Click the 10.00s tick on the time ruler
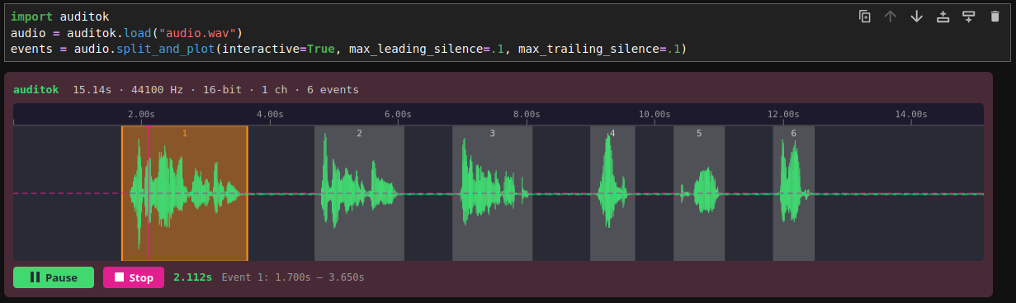1016x303 pixels. pos(654,114)
